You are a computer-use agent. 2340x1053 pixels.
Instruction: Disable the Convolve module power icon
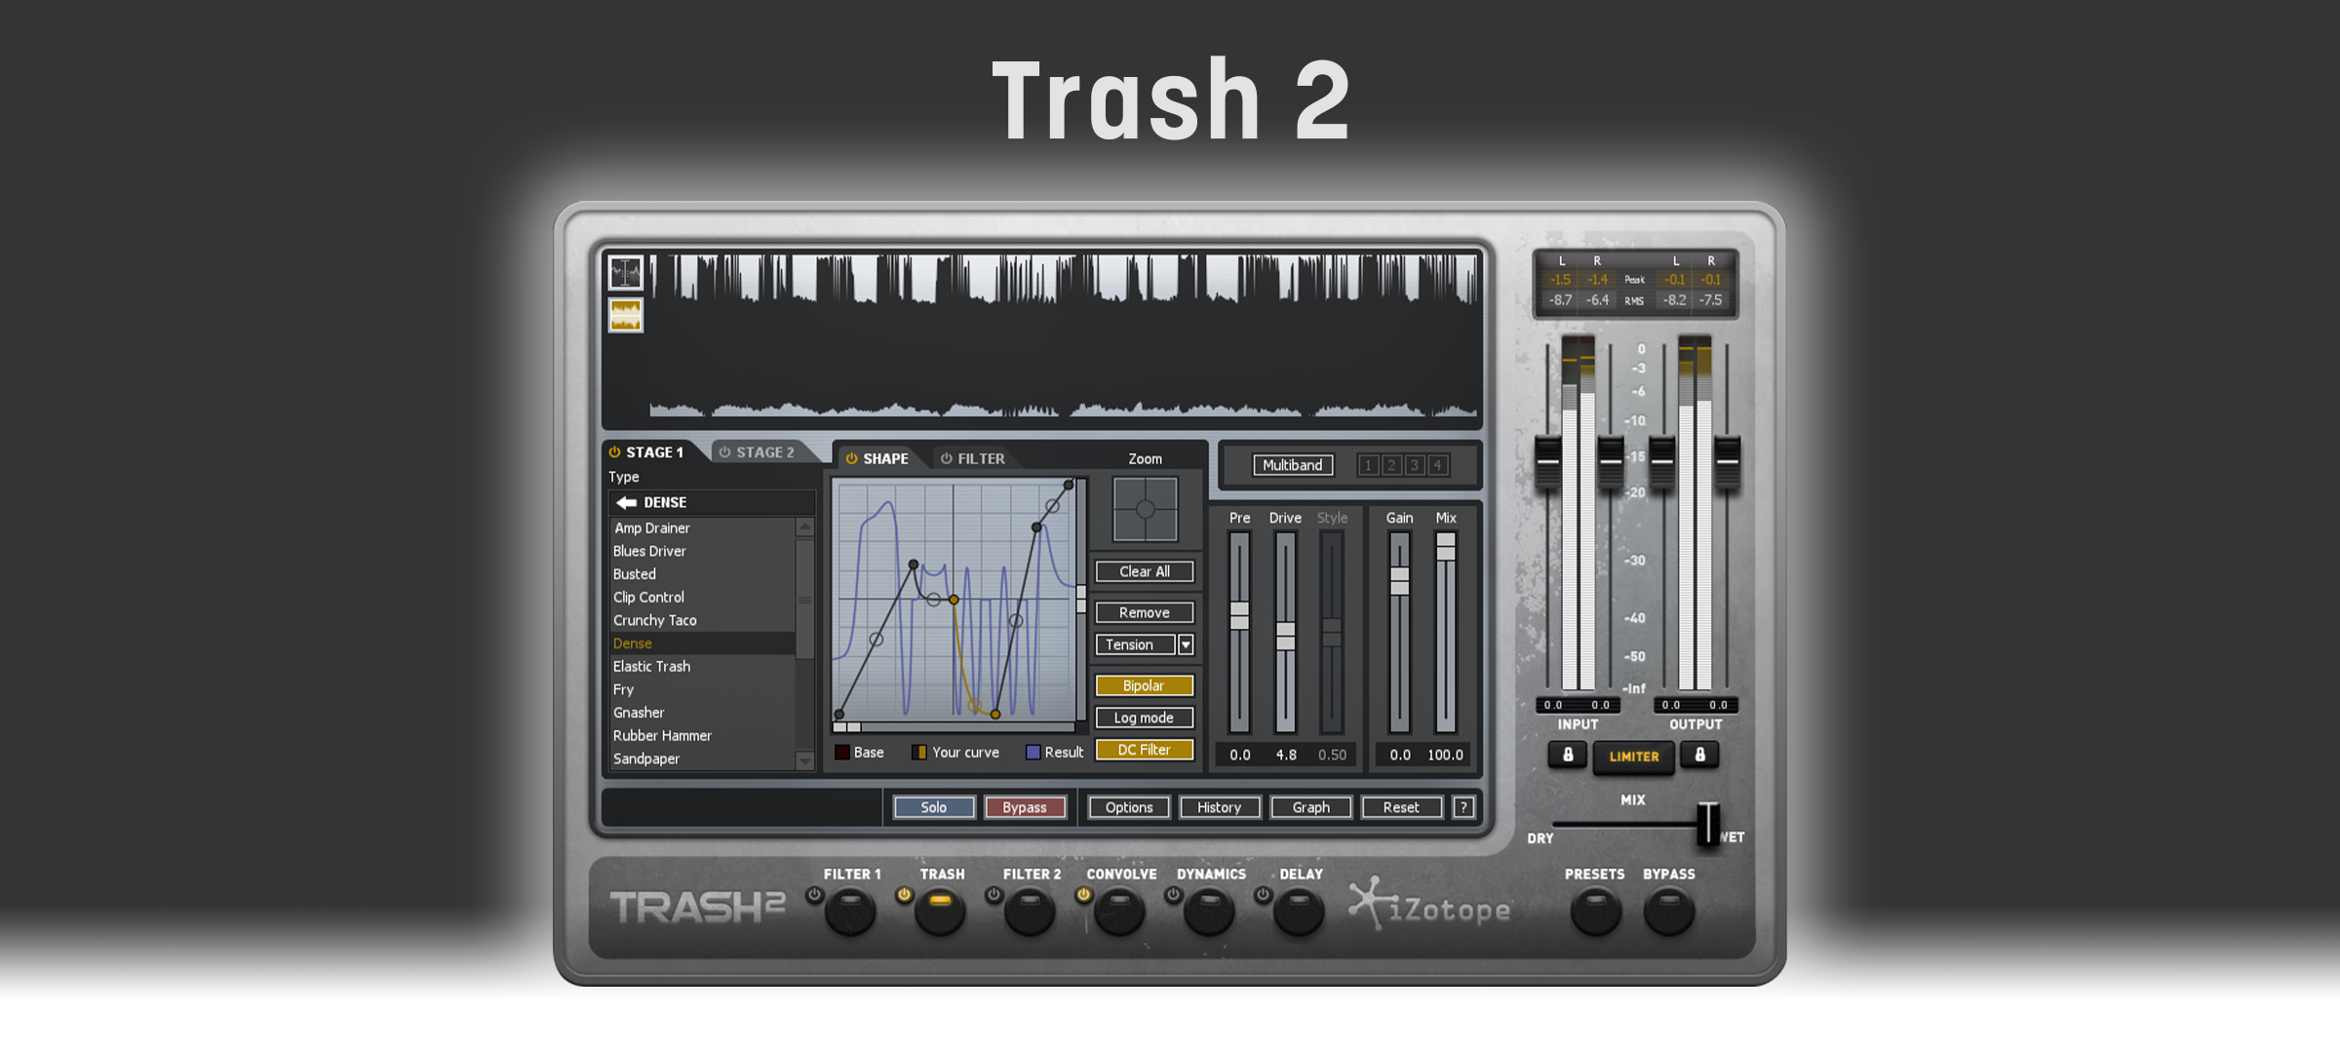click(x=1083, y=894)
